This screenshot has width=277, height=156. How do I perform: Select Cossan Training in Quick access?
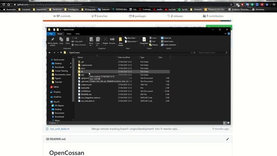coord(61,71)
